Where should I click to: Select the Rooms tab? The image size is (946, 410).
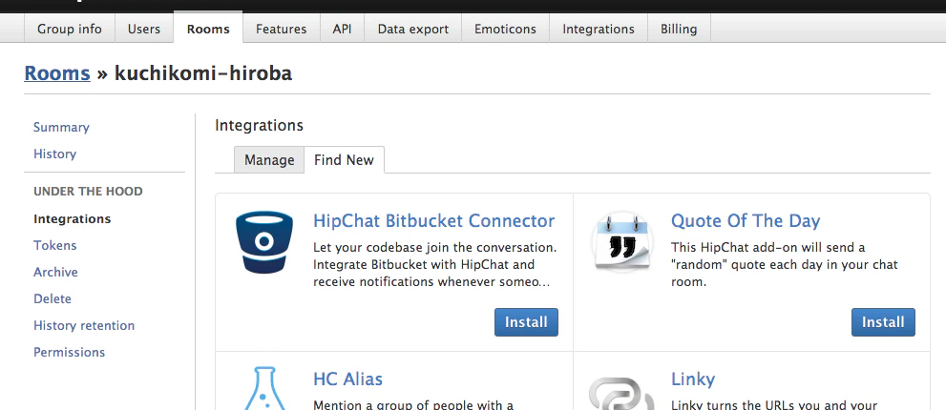pyautogui.click(x=208, y=29)
